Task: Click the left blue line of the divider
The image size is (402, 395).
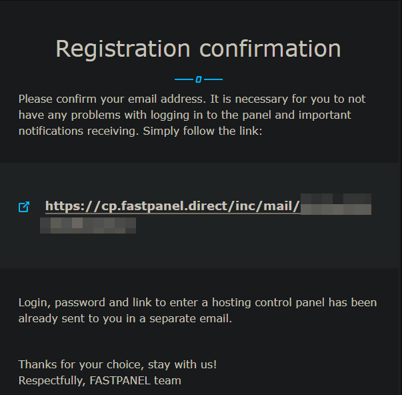Action: 183,79
